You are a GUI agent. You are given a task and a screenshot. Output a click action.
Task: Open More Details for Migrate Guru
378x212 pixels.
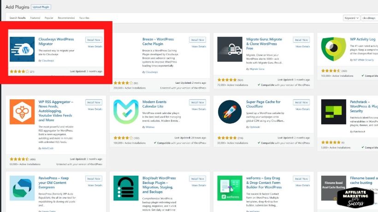302,46
